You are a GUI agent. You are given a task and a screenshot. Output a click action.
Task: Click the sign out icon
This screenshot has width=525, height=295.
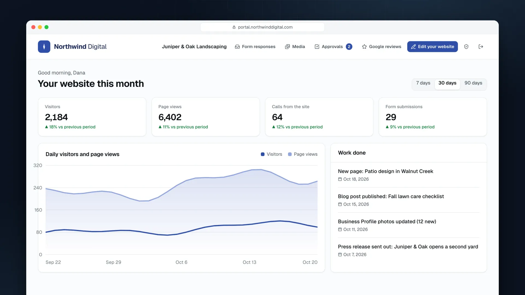pyautogui.click(x=481, y=47)
